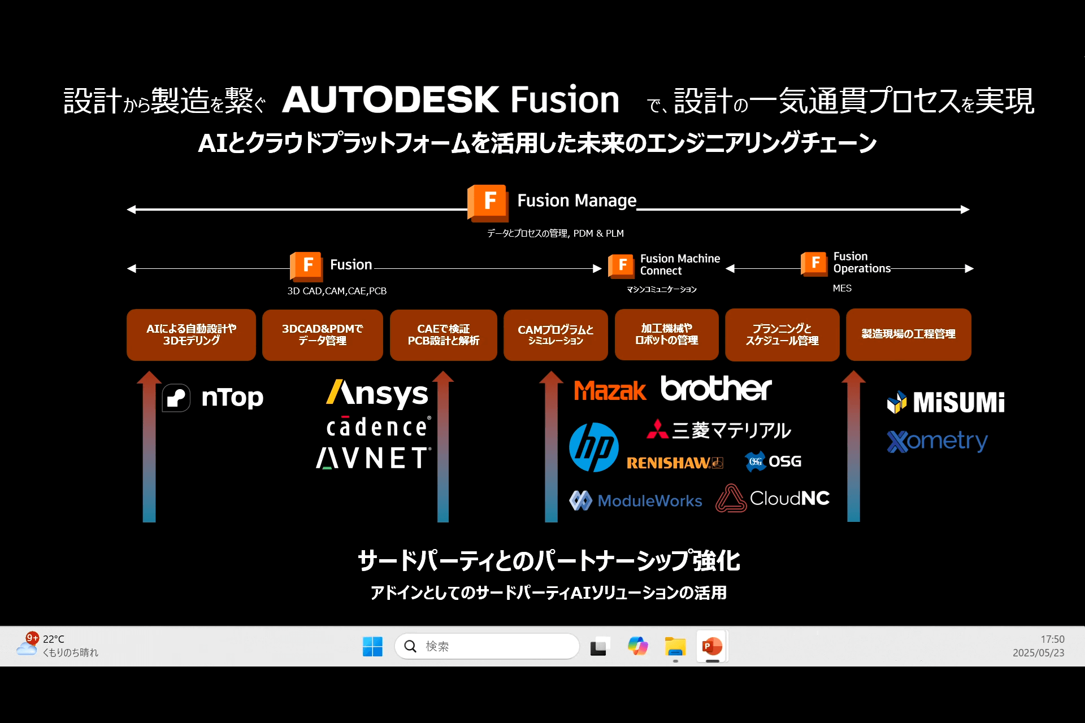This screenshot has height=723, width=1085.
Task: Open File Explorer from the taskbar
Action: coord(675,646)
